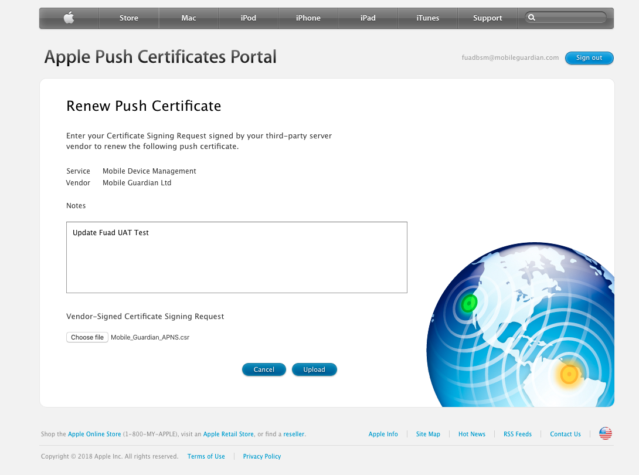Click the Copyright 2018 Apple Inc. text
This screenshot has width=639, height=475.
point(110,456)
